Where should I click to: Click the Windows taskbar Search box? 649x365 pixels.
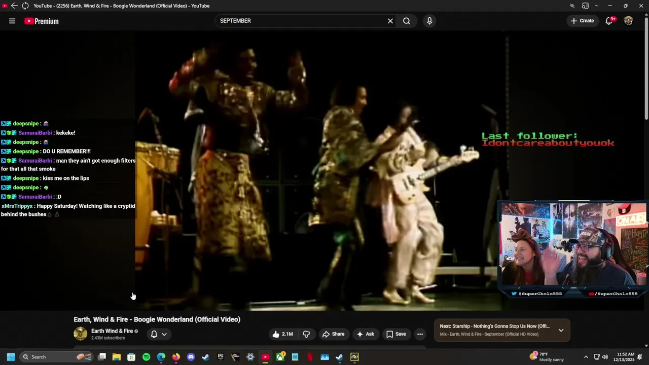tap(57, 357)
